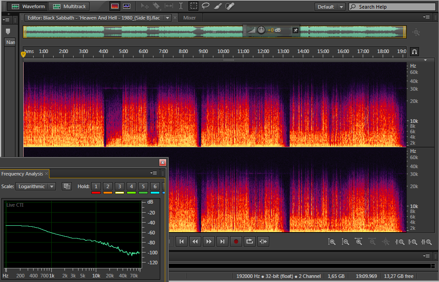Click the Rewind button
Image resolution: width=439 pixels, height=282 pixels.
[x=195, y=242]
